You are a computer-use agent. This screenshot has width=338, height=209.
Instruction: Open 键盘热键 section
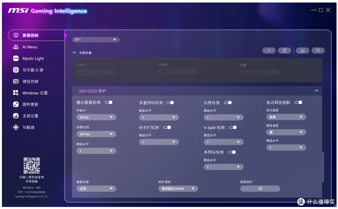tap(30, 81)
